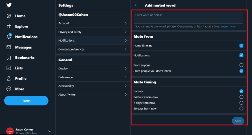The image size is (252, 135).
Task: Open Messages envelope icon
Action: [9, 47]
